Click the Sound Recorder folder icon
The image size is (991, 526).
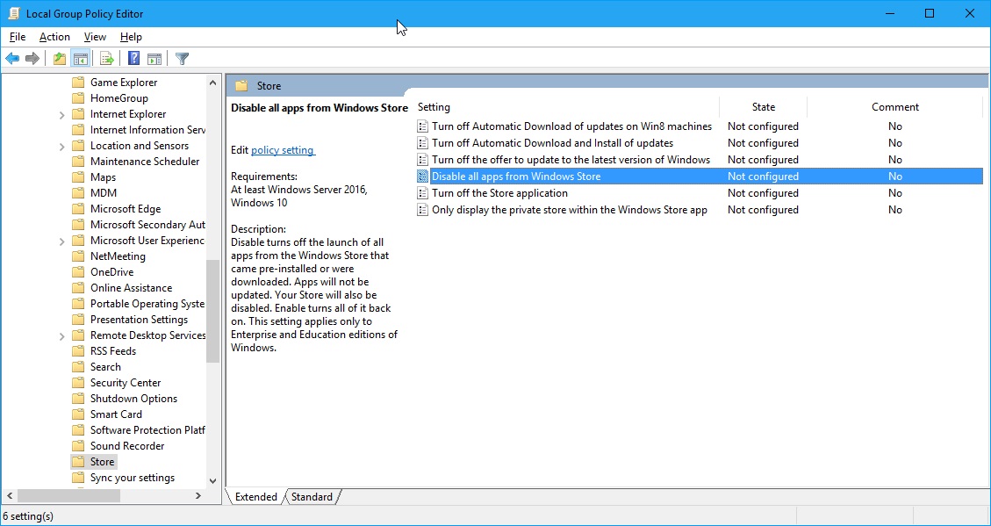point(78,446)
